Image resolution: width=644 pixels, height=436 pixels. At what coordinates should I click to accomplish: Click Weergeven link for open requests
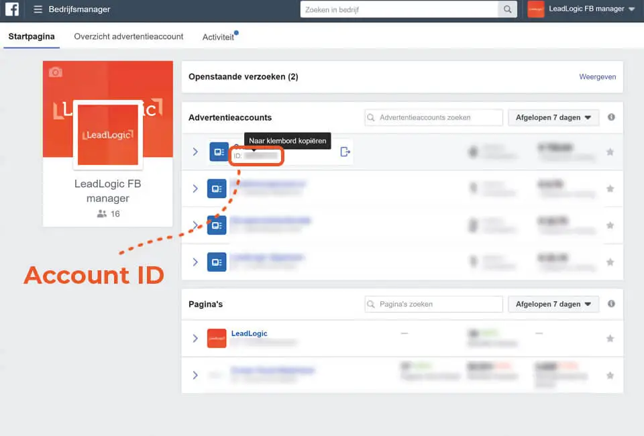pyautogui.click(x=597, y=77)
